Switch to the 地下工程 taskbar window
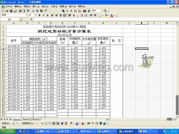Image resolution: width=179 pixels, height=134 pixels. [65, 131]
